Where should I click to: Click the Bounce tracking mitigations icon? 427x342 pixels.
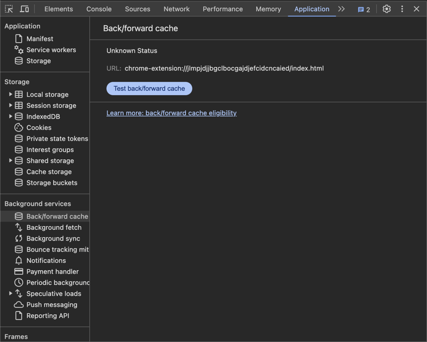pos(19,249)
